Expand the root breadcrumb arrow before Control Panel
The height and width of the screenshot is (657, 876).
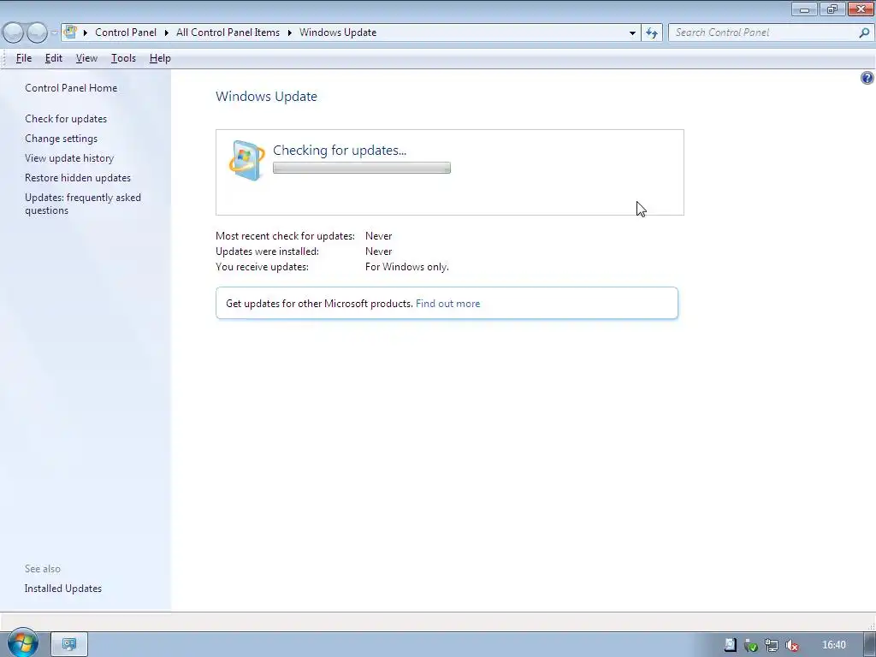(86, 33)
